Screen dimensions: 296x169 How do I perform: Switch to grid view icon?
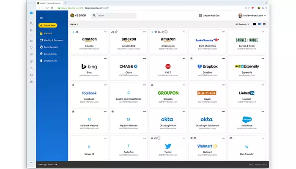pos(259,24)
